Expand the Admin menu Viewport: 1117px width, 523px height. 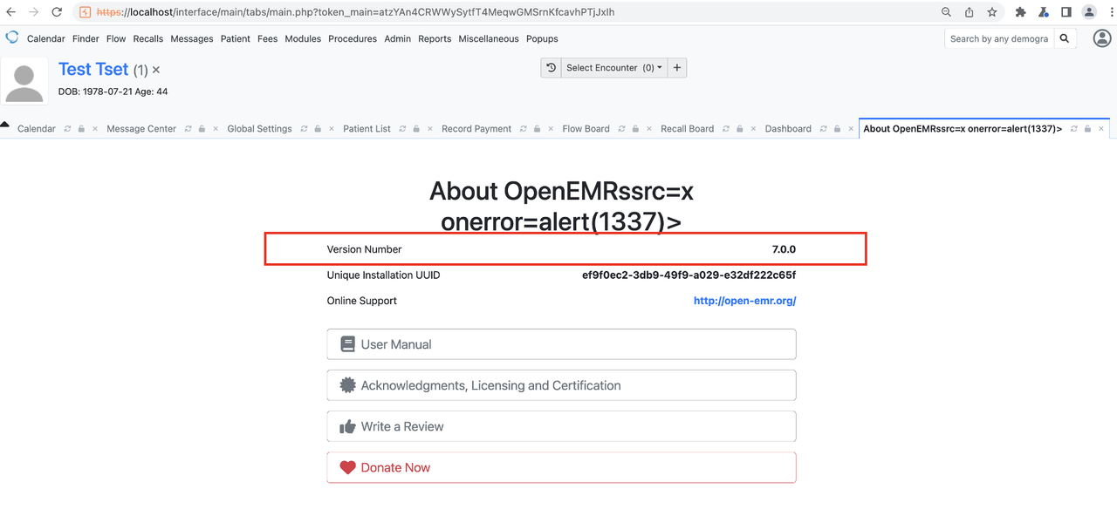(x=397, y=38)
